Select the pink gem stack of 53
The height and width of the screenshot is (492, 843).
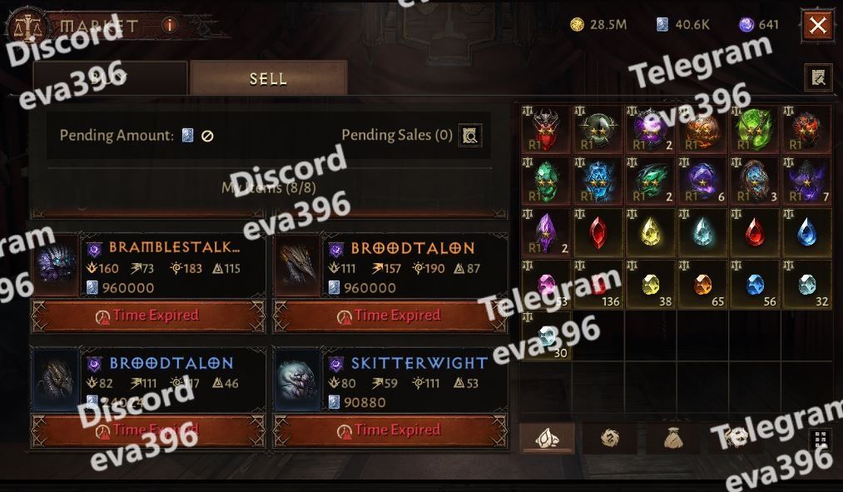click(546, 285)
